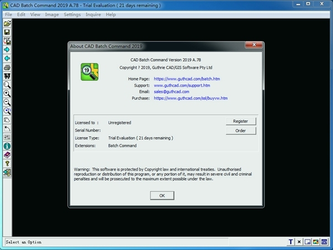Maximize the CAD Batch Command main window
Screen dimensions: 333x250
click(x=308, y=4)
